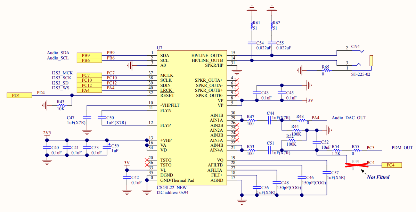Viewport: 416px width, 212px height.
Task: Click the no-connect cross on pin 4
Action: (237, 80)
